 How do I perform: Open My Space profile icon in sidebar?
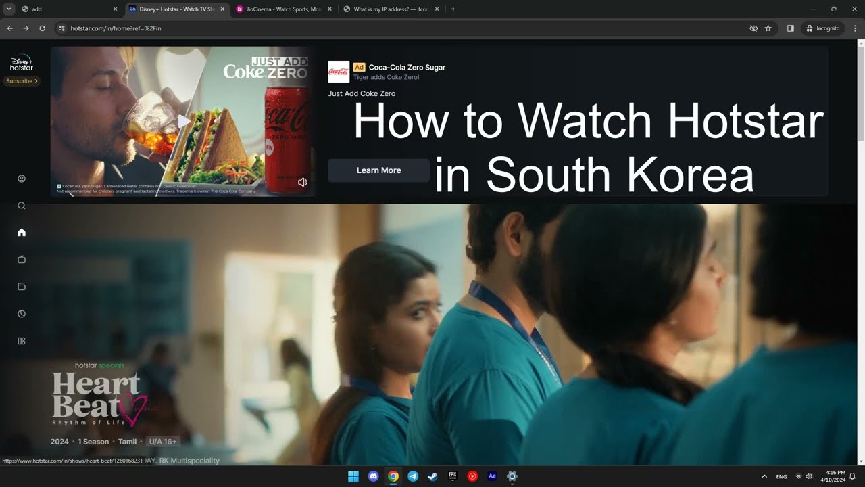(x=22, y=179)
